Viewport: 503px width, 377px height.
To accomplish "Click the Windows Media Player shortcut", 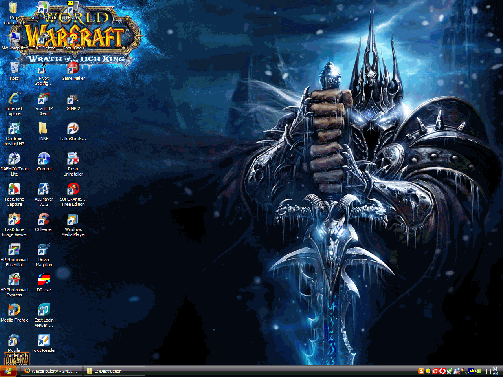I will click(x=73, y=220).
